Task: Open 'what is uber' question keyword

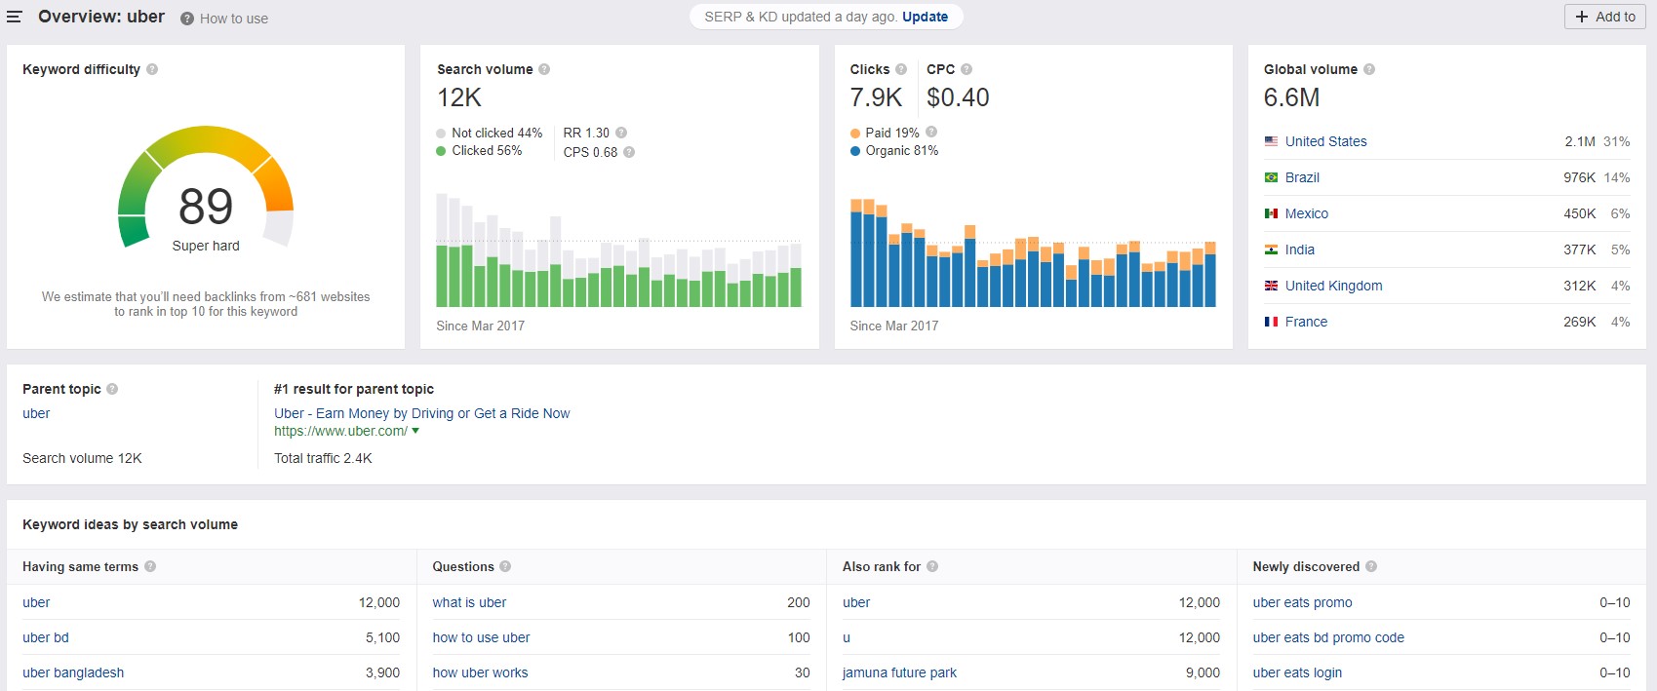Action: [x=469, y=602]
